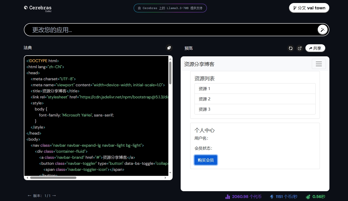Click the link rel stylesheet code line

100,97
